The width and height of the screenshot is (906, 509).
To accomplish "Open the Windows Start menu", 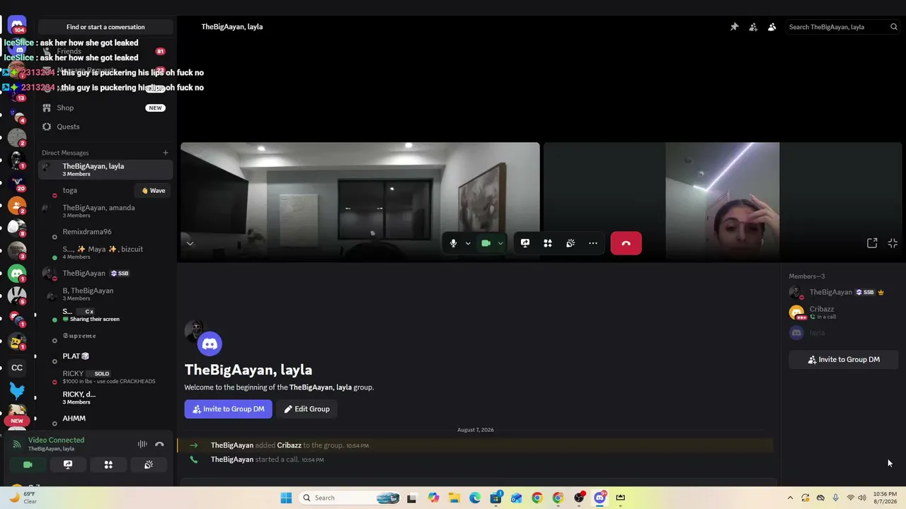I will point(286,498).
